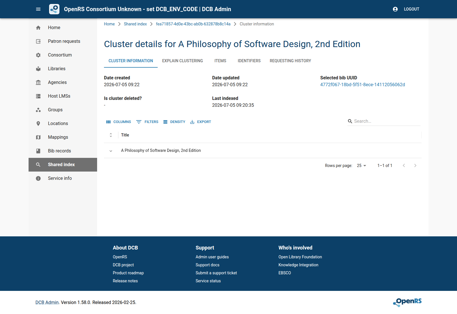Change grid Density setting

(174, 122)
